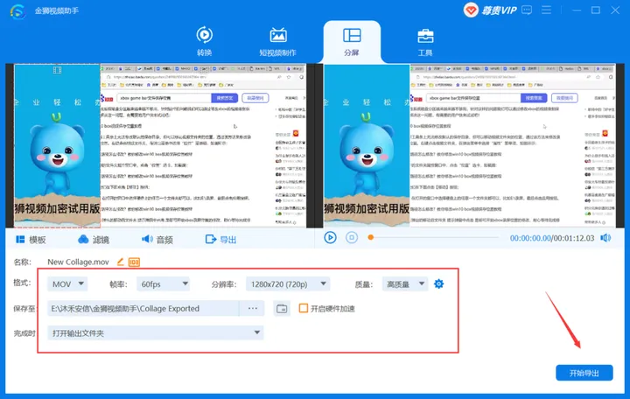The image size is (630, 399).
Task: Click the 尊贵VIP badge
Action: pyautogui.click(x=490, y=10)
